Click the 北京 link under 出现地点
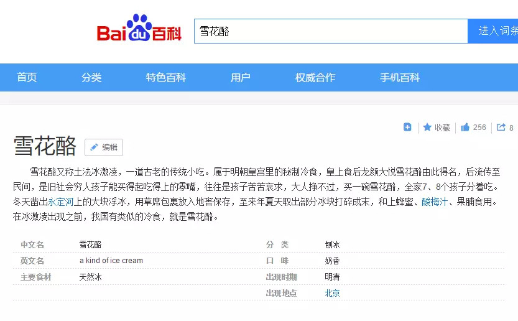This screenshot has height=321, width=518. click(x=332, y=293)
